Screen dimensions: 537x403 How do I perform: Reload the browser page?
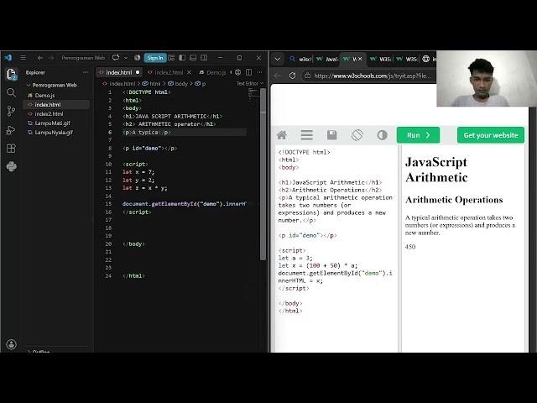(292, 76)
